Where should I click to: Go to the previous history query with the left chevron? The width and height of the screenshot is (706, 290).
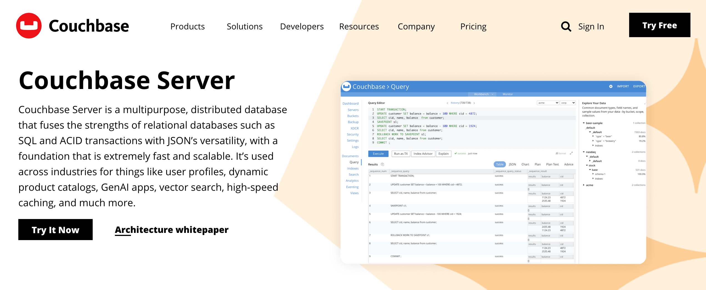tap(447, 103)
